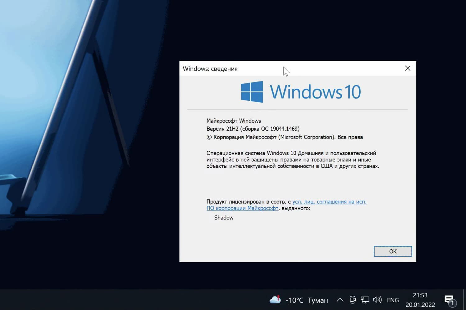Image resolution: width=466 pixels, height=310 pixels.
Task: Switch input language via the ENG indicator
Action: click(x=393, y=300)
